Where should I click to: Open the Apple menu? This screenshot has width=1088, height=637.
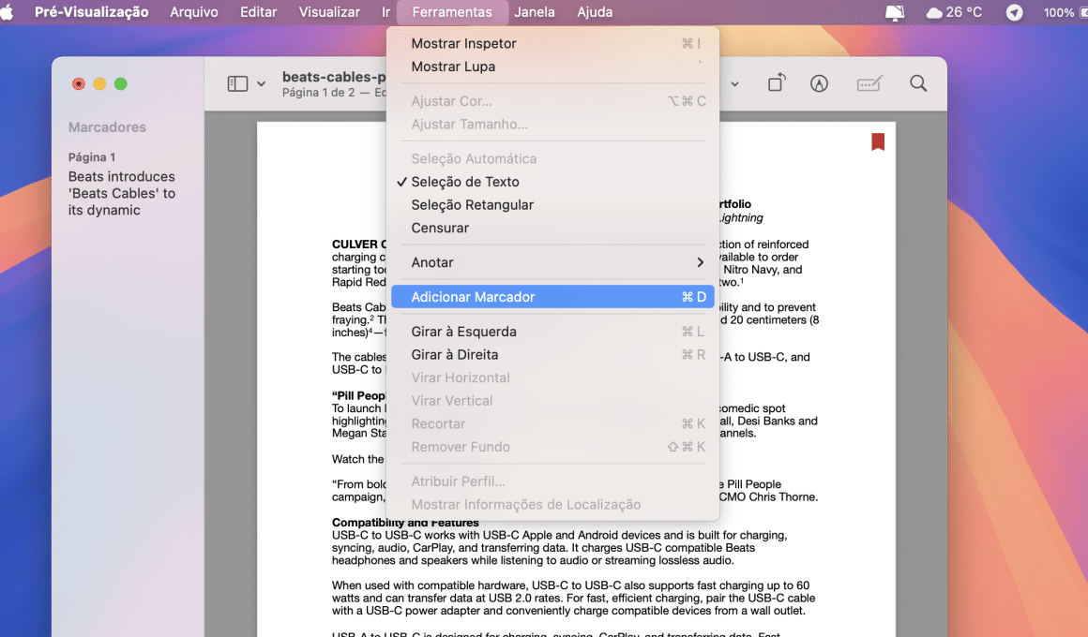click(8, 12)
